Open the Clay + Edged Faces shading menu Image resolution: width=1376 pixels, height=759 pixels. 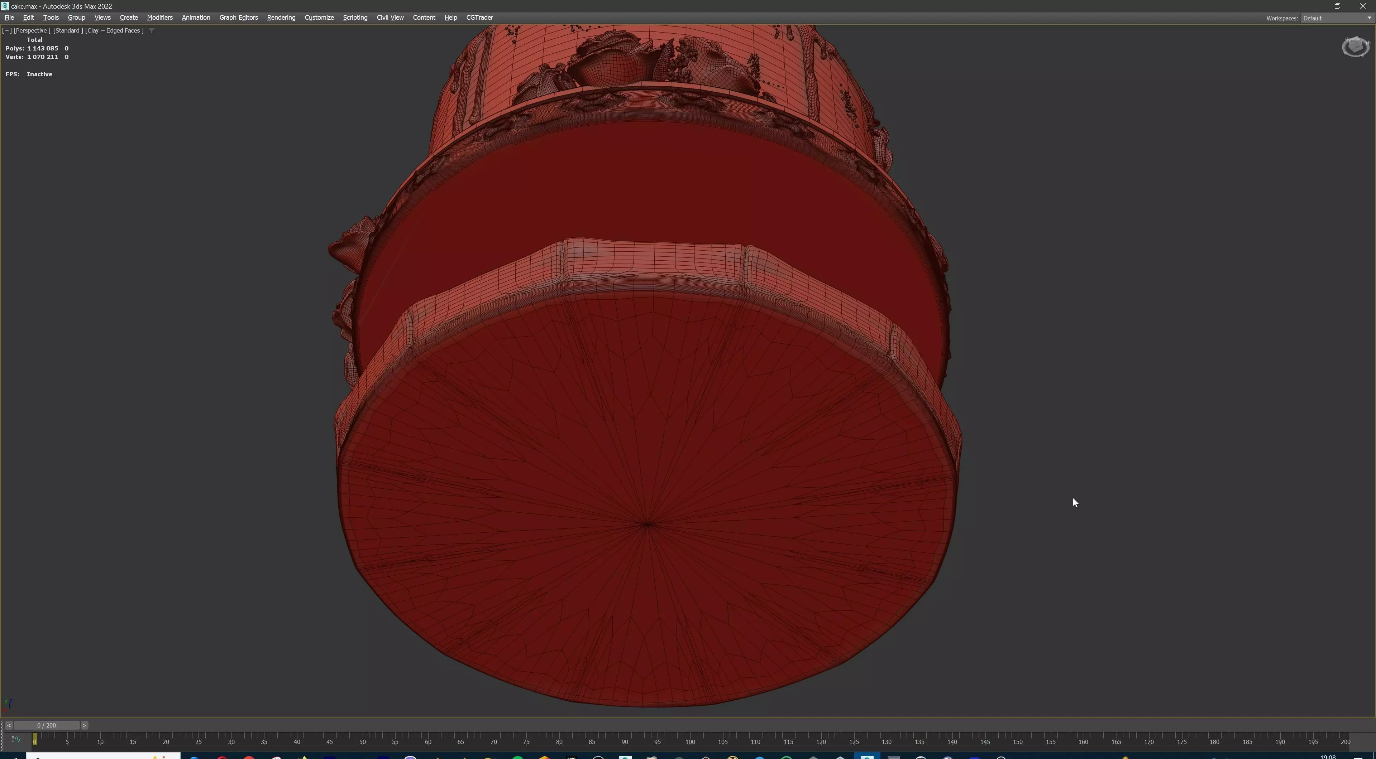[x=114, y=30]
